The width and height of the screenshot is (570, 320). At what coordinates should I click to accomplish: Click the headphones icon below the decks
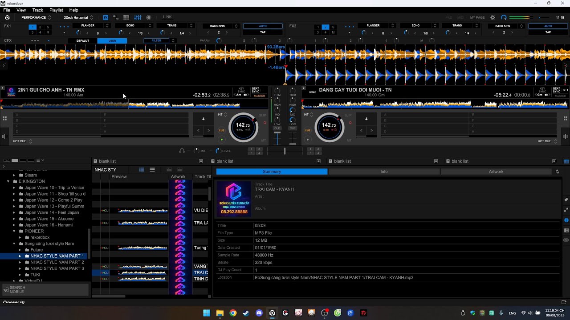[182, 151]
